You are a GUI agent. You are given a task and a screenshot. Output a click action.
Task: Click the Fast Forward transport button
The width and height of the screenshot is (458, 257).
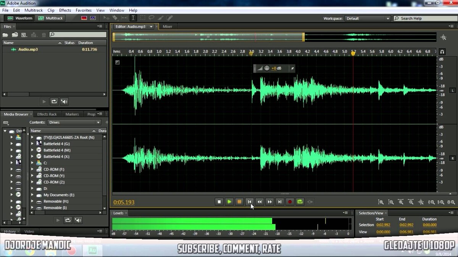tap(269, 202)
